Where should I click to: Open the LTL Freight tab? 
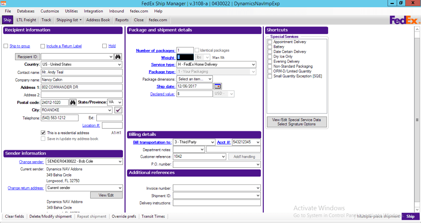coord(26,20)
